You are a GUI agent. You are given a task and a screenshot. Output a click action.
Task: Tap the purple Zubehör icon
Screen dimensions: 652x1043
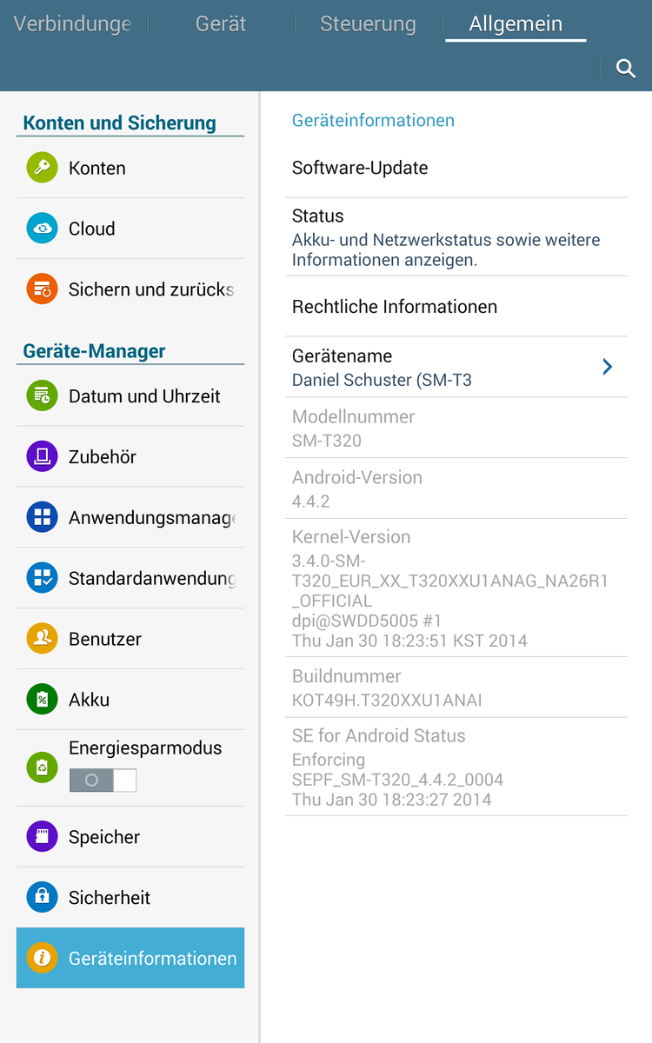point(42,457)
